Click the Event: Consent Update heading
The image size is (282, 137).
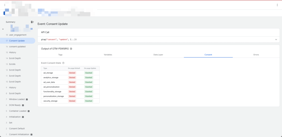pyautogui.click(x=53, y=24)
